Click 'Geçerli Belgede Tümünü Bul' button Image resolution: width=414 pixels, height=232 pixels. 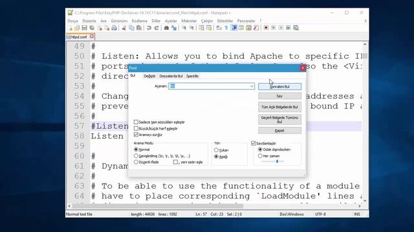279,119
